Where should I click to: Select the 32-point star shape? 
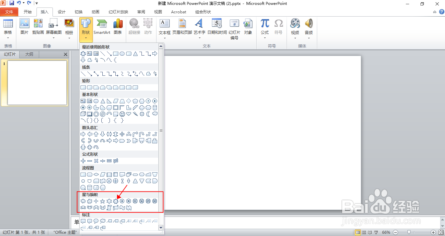[x=155, y=201]
